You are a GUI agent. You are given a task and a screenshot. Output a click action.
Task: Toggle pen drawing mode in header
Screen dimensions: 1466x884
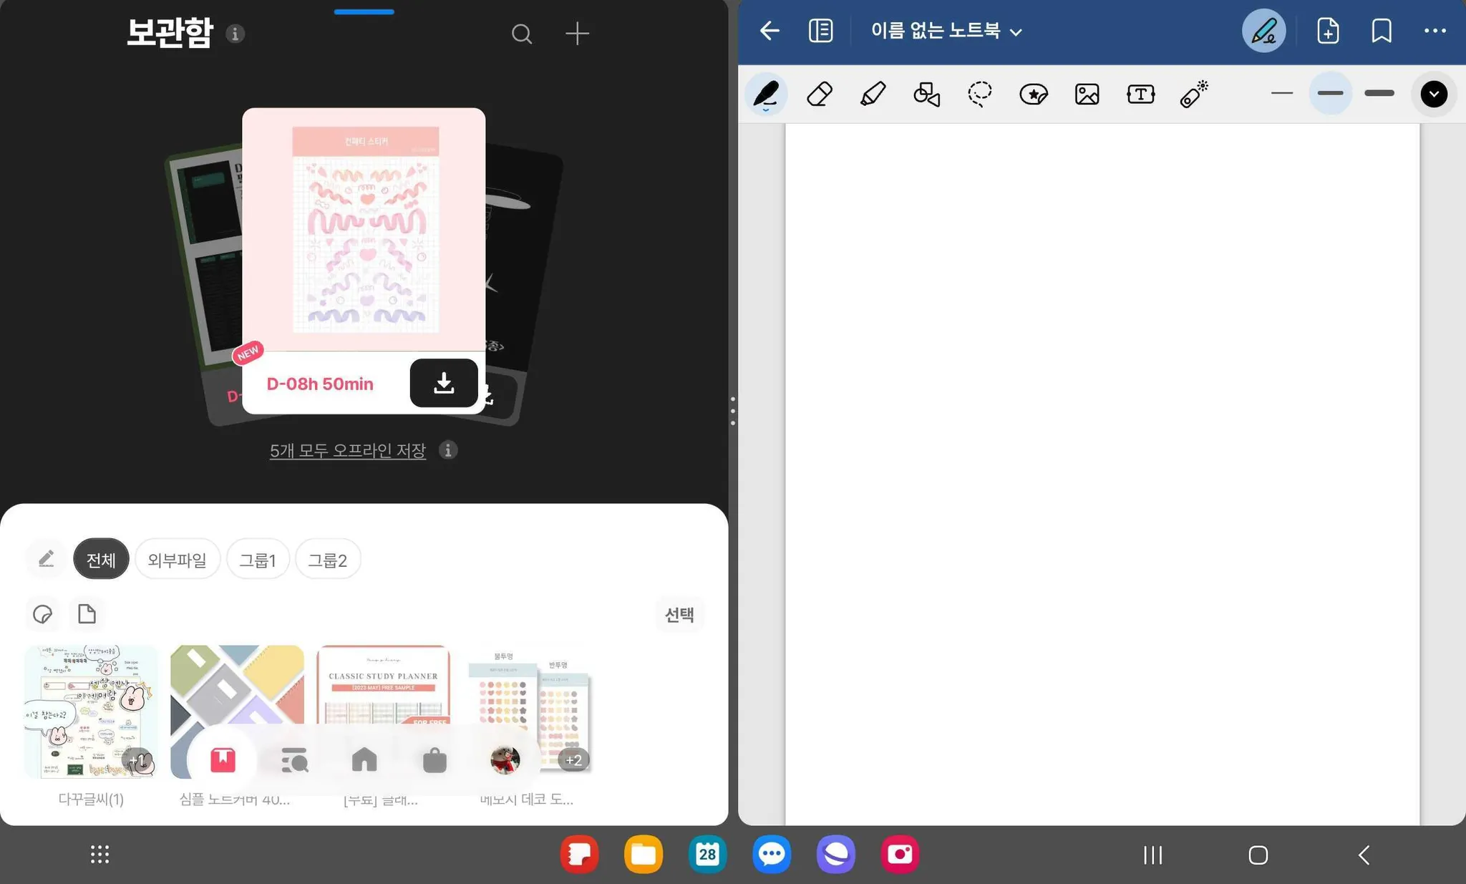(1263, 31)
